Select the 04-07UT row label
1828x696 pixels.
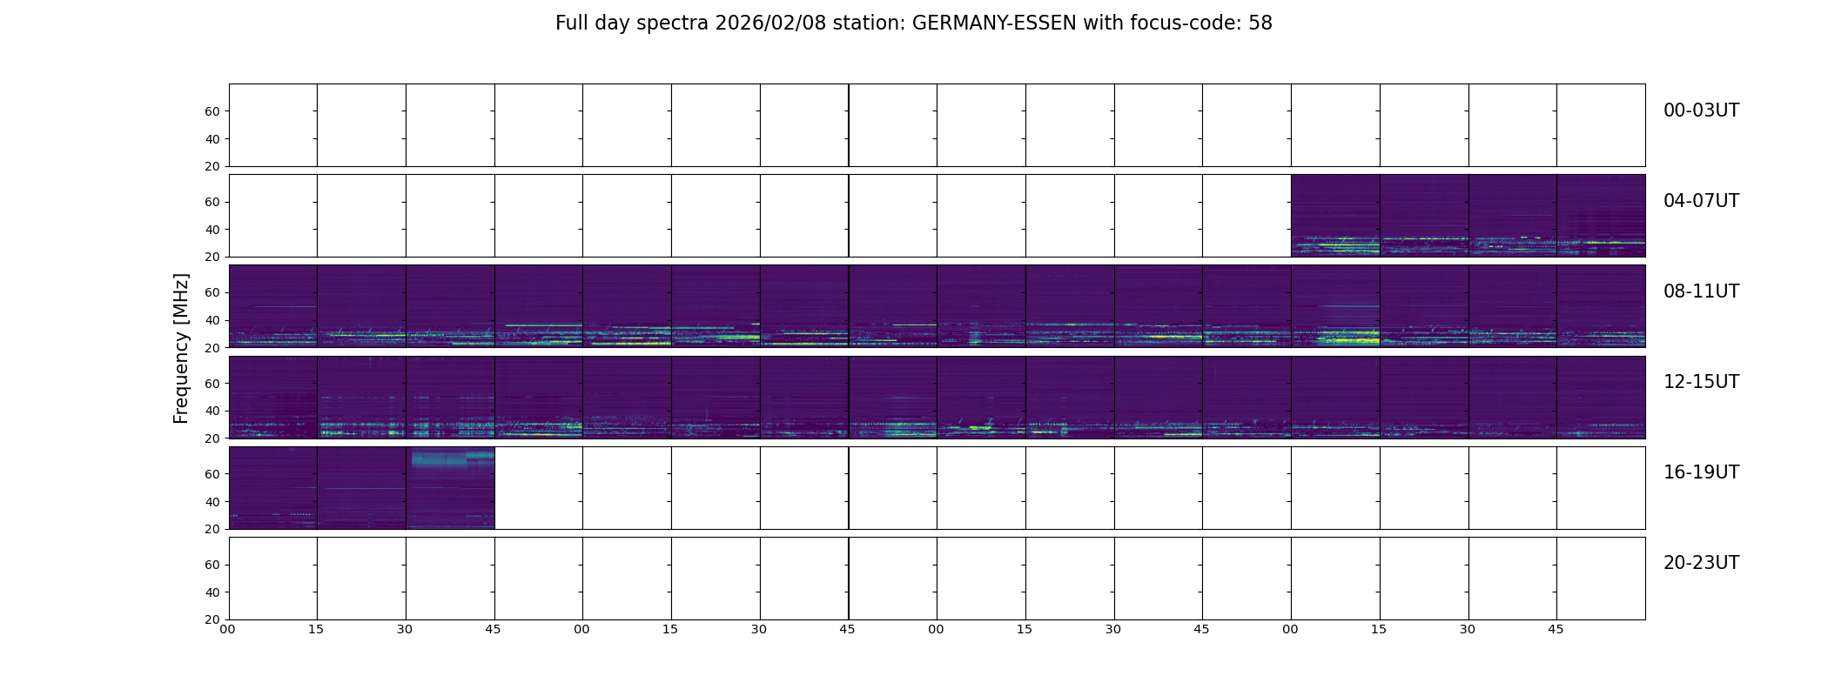pos(1701,201)
